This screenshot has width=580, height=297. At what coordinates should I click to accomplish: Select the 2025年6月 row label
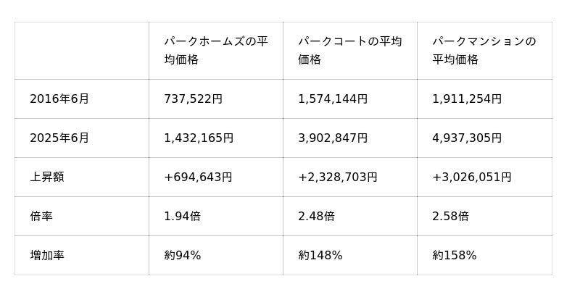coord(59,138)
